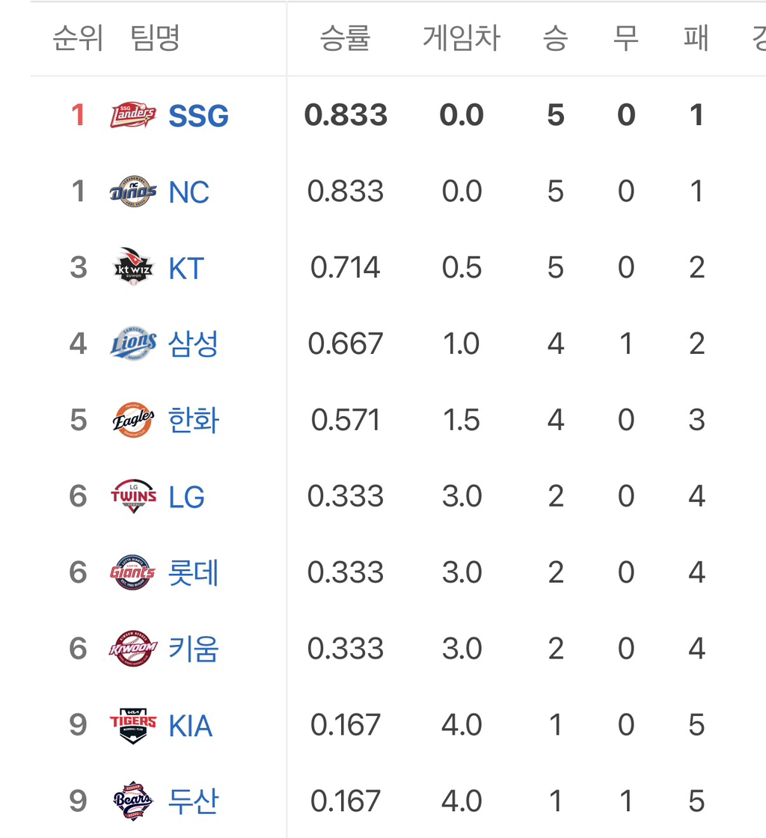The height and width of the screenshot is (838, 766).
Task: Click the 패 column header
Action: (x=696, y=38)
